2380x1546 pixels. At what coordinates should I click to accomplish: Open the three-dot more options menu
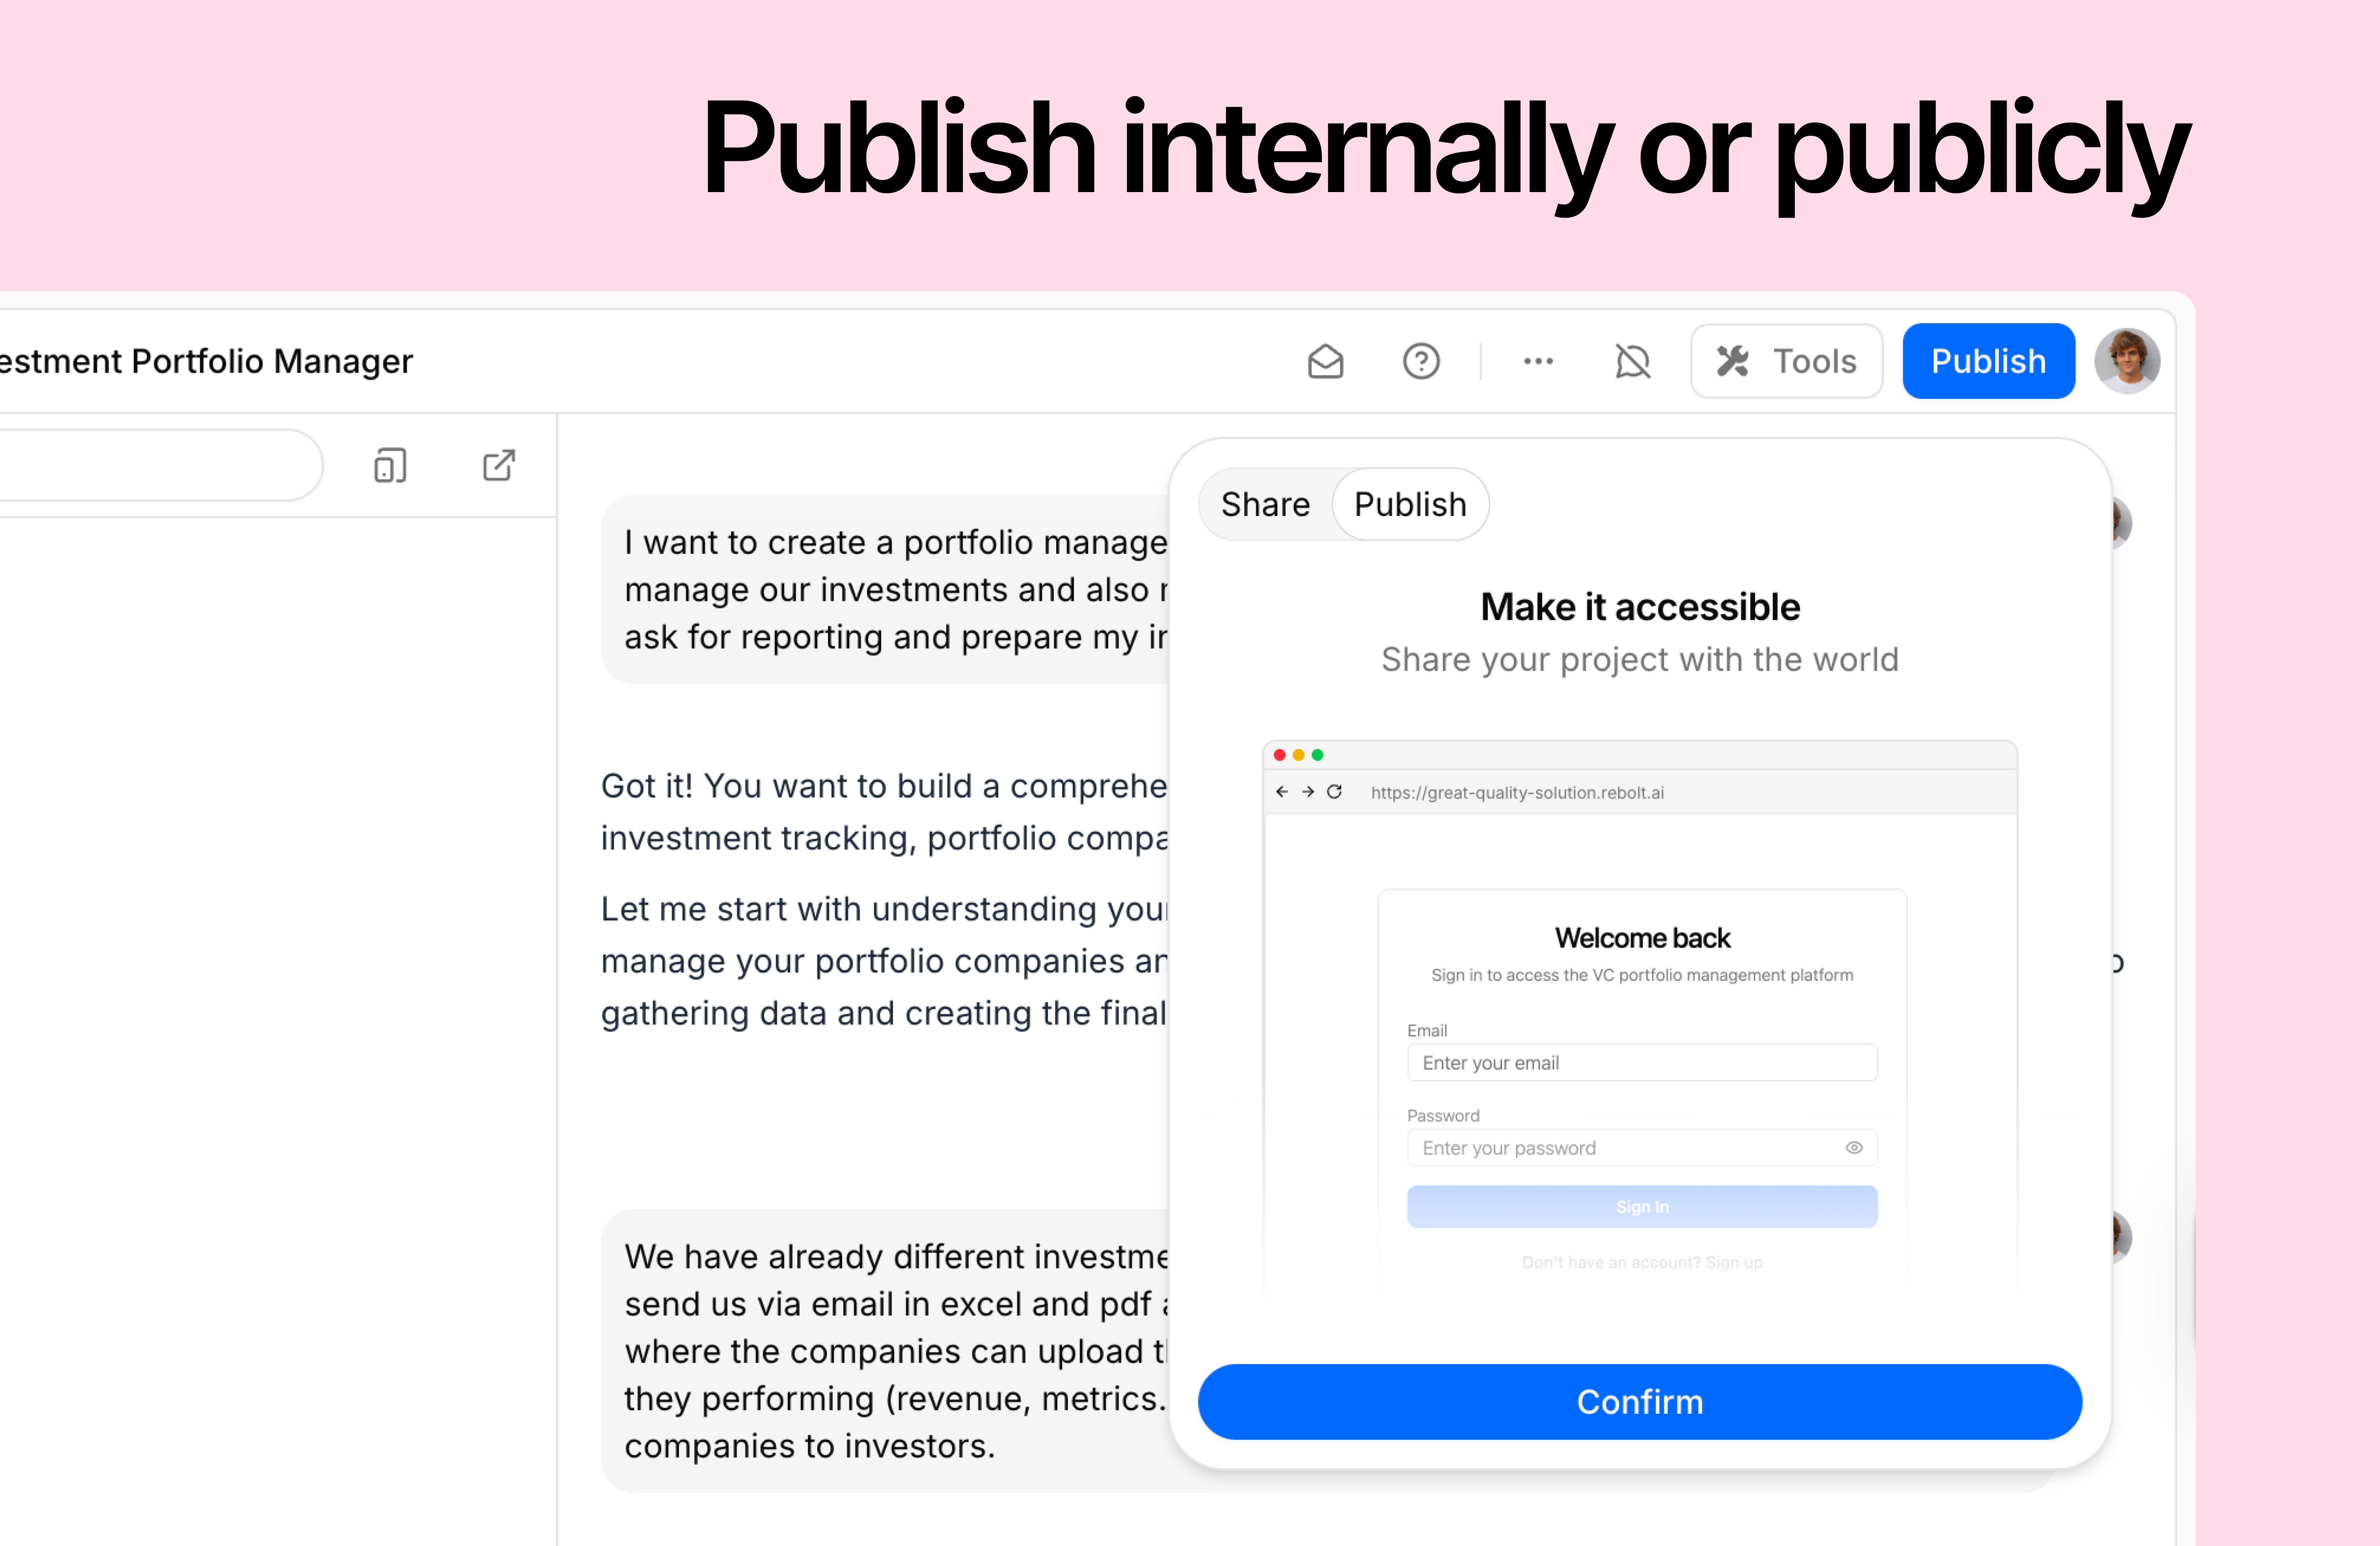(x=1537, y=361)
